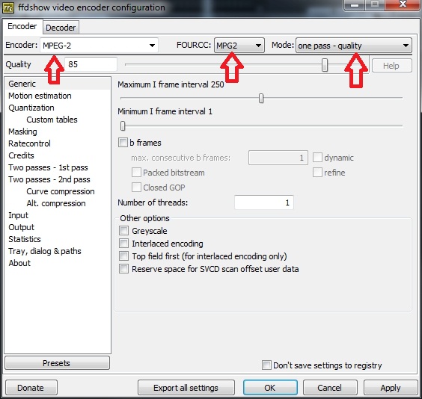Click the Number of threads field
The height and width of the screenshot is (399, 422).
tap(263, 202)
